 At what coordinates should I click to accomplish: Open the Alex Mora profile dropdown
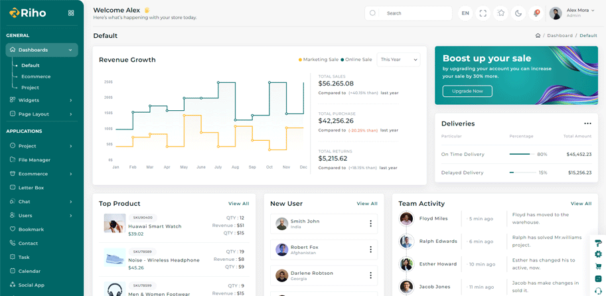coord(572,13)
